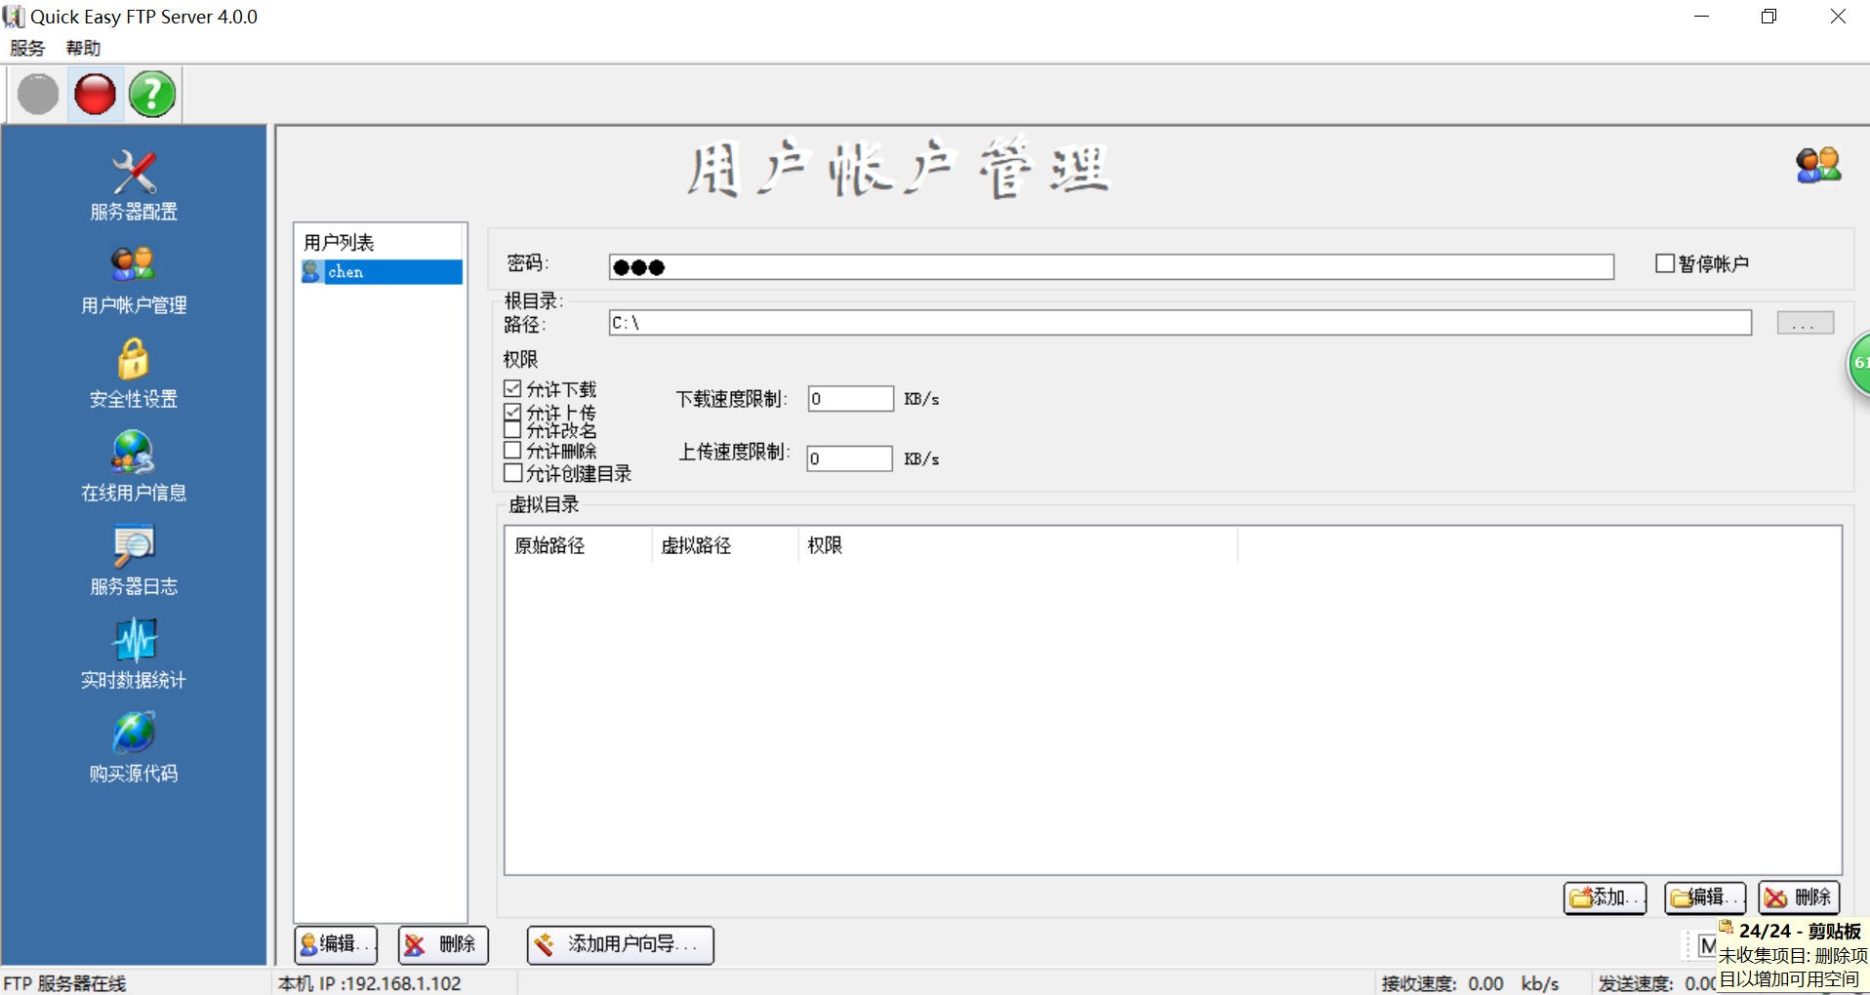1870x995 pixels.
Task: Click 编辑 button below the user list
Action: click(x=337, y=944)
